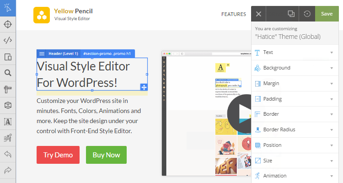Open the responsive device mode icon
The image size is (343, 183).
(8, 57)
